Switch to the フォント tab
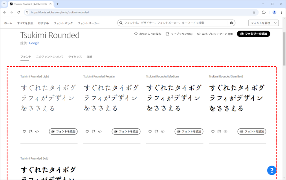This screenshot has height=180, width=286. 26,57
